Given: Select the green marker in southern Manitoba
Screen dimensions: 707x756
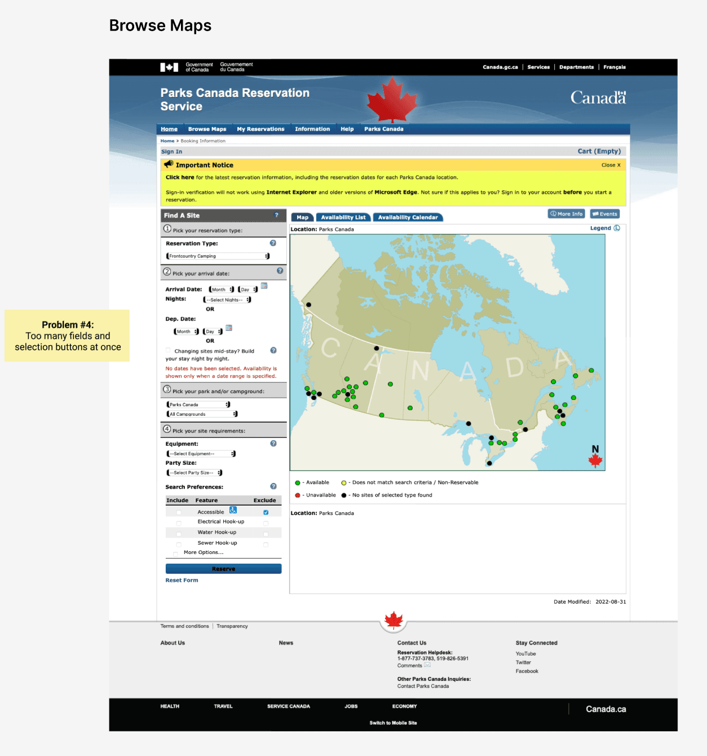Looking at the screenshot, I should click(x=410, y=408).
